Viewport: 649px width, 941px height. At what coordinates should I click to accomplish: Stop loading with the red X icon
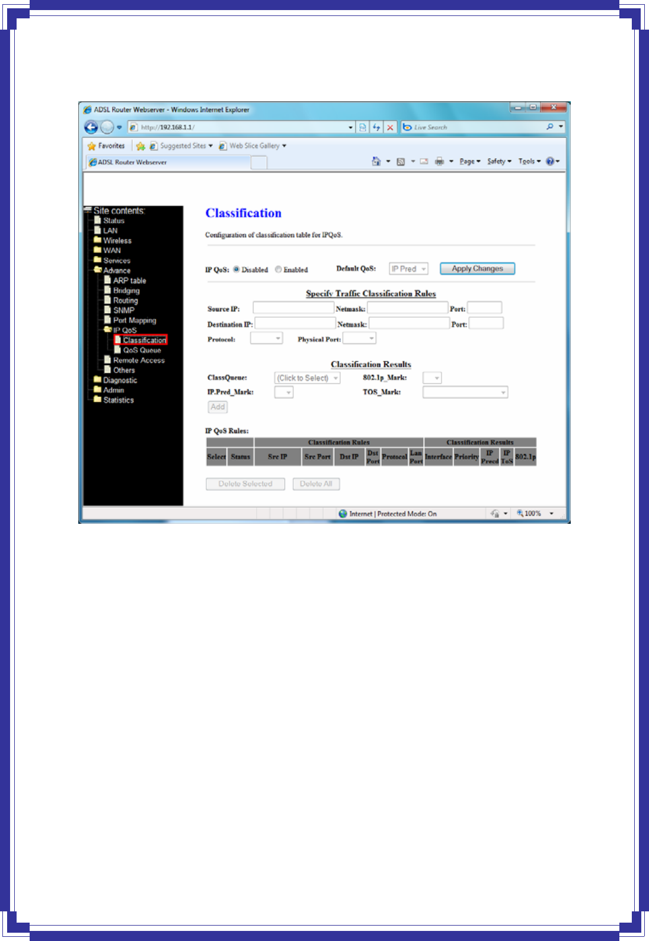click(x=390, y=127)
